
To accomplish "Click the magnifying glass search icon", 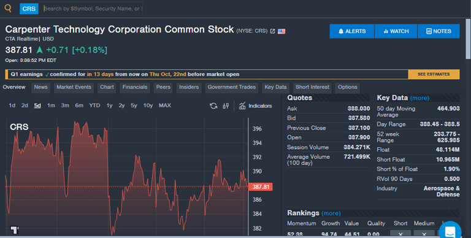I will 8,8.
